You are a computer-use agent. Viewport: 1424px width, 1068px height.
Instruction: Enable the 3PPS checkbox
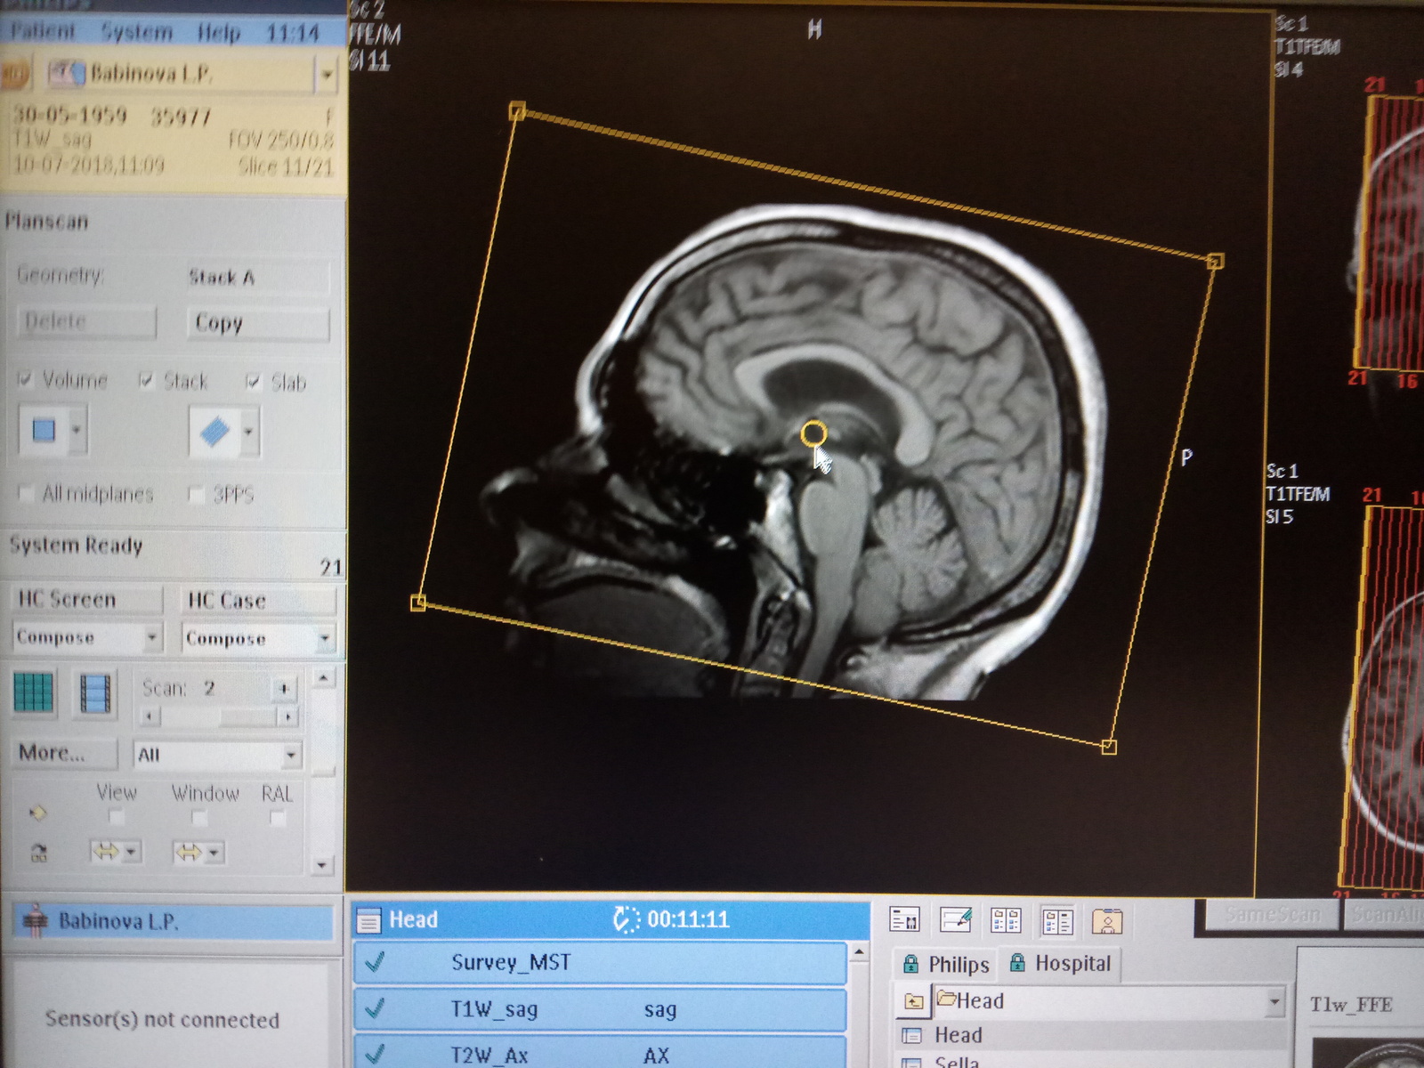[197, 494]
